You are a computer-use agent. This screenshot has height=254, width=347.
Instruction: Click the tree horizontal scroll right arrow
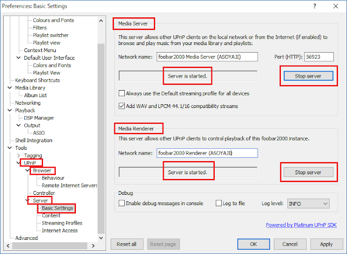tap(93, 245)
